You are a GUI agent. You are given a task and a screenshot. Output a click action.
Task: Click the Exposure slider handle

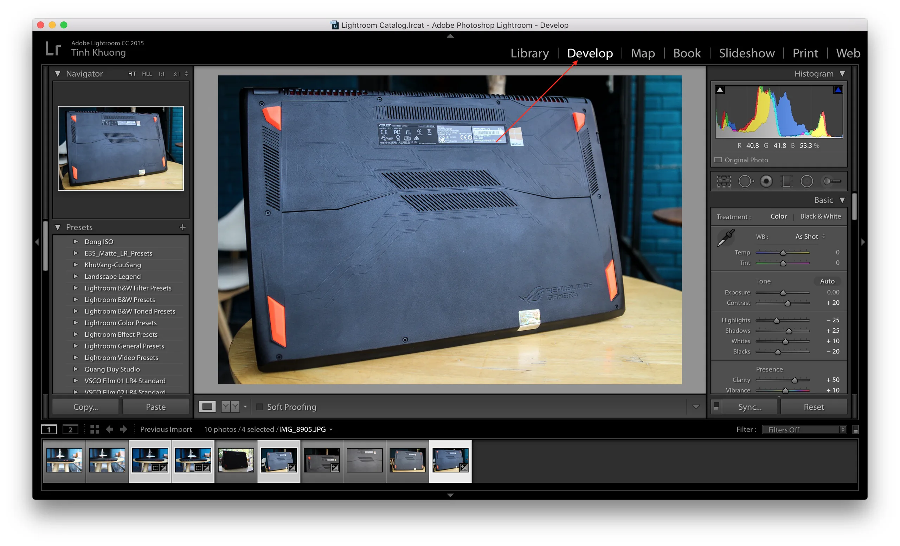tap(783, 293)
